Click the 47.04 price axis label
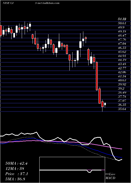This screenshot has height=183, width=131. [122, 44]
